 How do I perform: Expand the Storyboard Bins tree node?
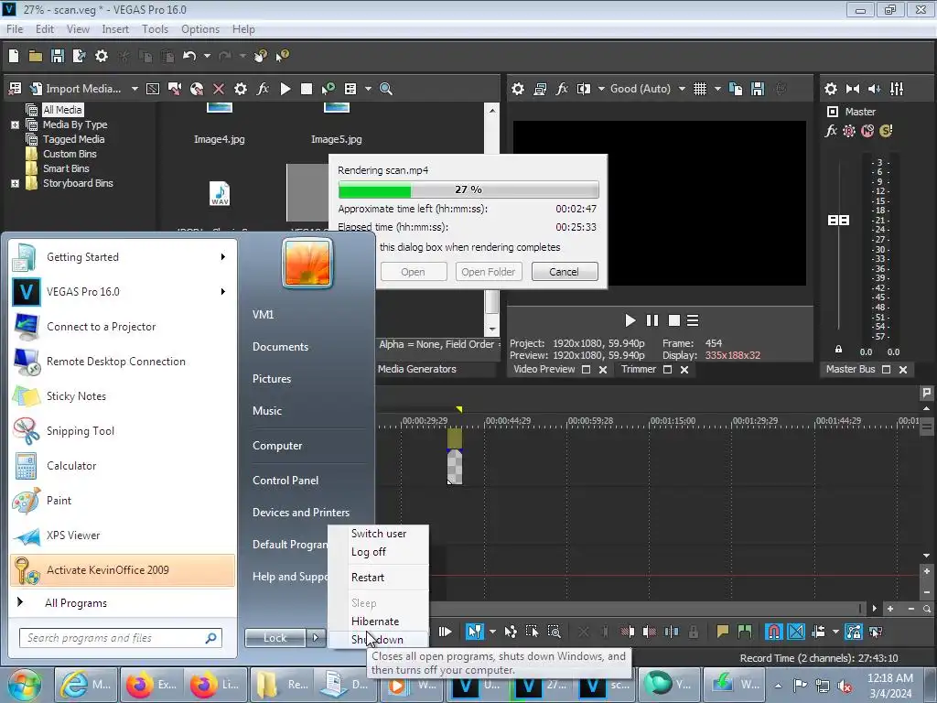click(x=15, y=183)
